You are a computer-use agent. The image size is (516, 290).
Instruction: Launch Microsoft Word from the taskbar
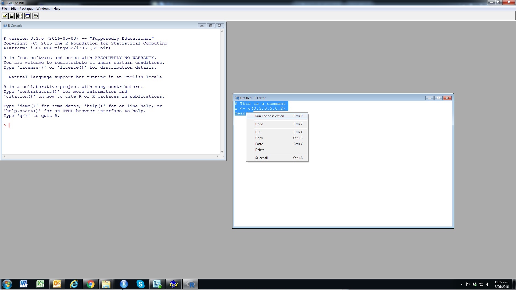pos(24,284)
